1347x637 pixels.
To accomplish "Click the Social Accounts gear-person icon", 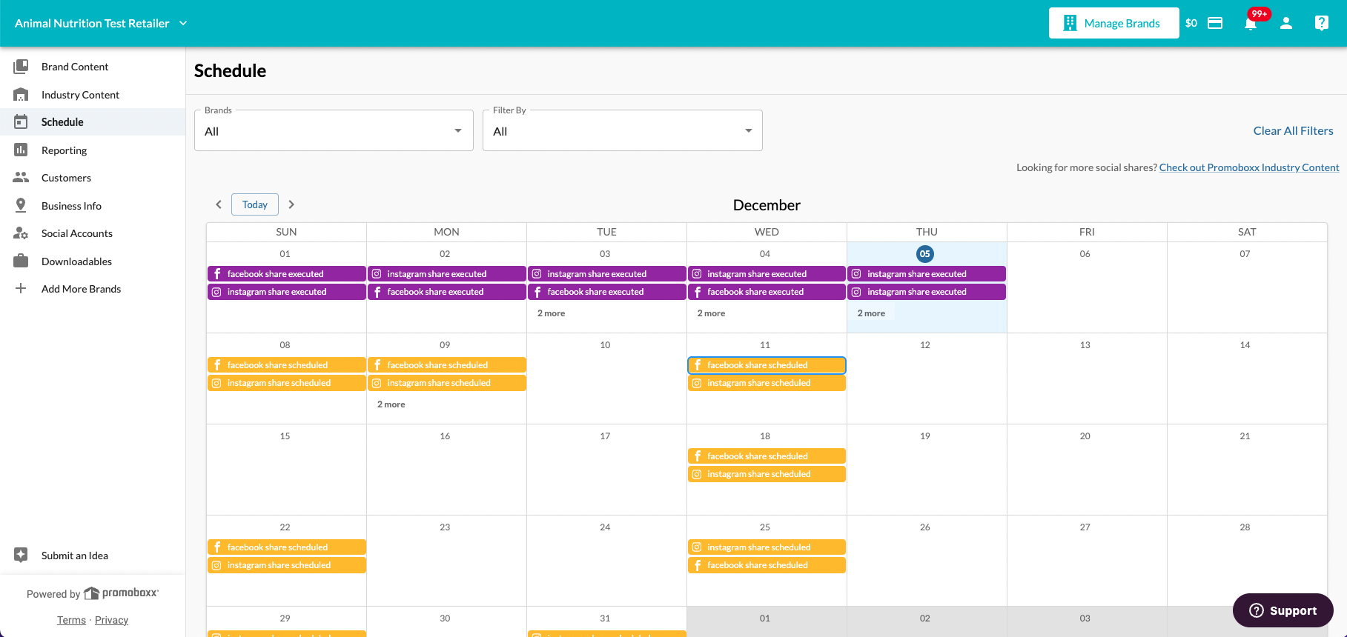I will point(21,233).
